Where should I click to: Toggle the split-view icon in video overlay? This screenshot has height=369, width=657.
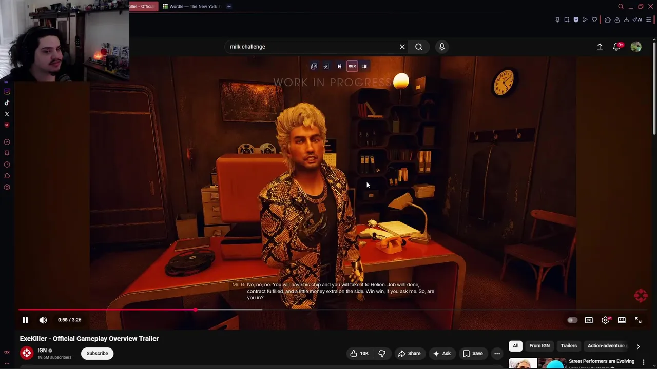(364, 66)
